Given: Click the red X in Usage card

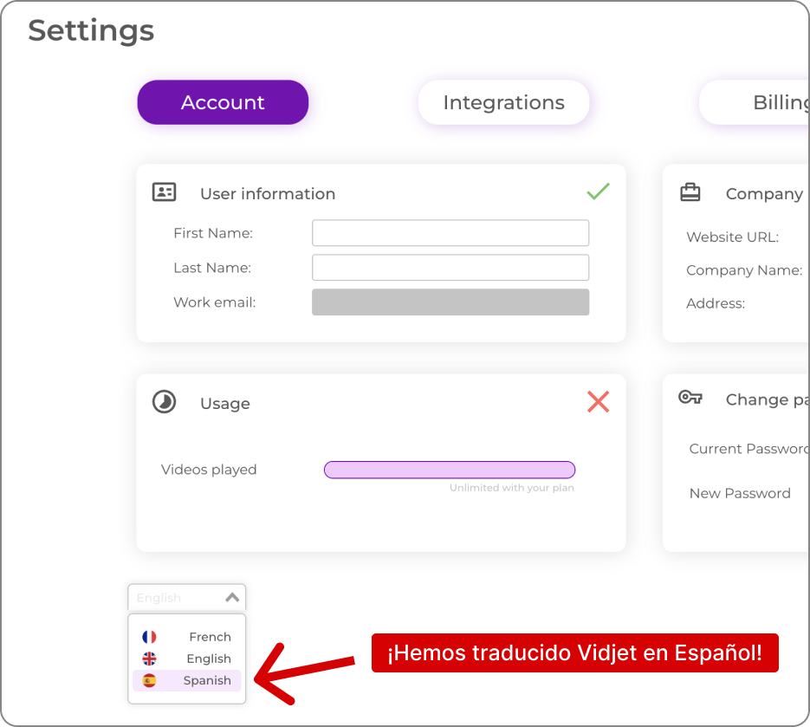Looking at the screenshot, I should [x=599, y=401].
